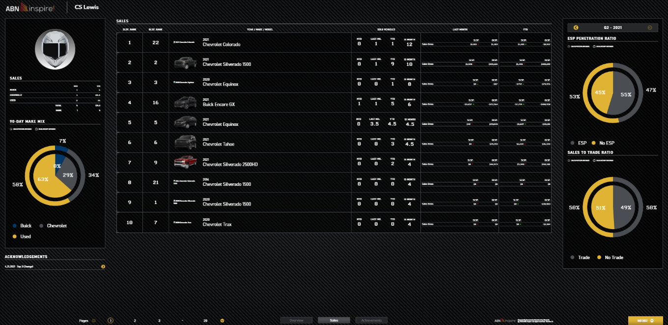Click the Sold Vehicles column header
This screenshot has height=325, width=668.
[x=386, y=30]
